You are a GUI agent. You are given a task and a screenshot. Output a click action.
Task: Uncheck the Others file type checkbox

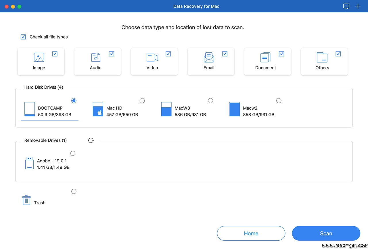[x=338, y=54]
